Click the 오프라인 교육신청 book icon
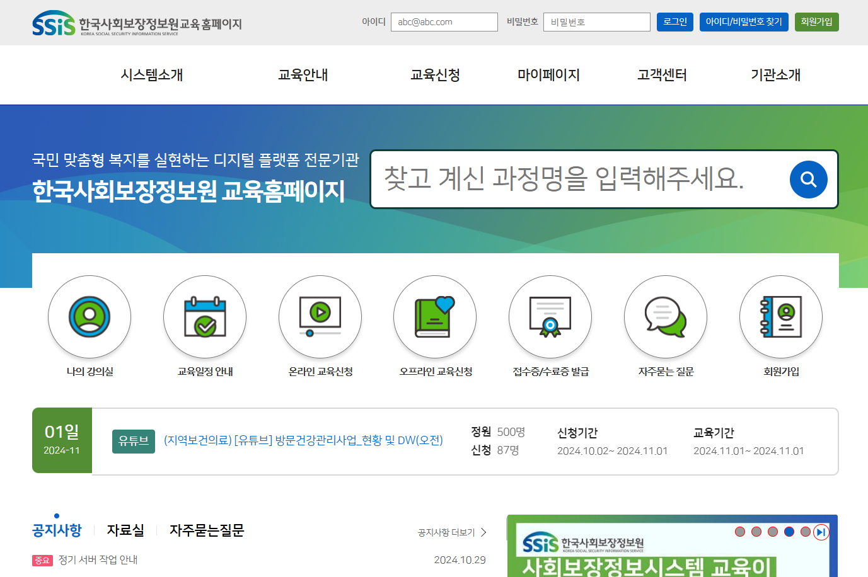Screen dimensions: 868x577 (435, 317)
